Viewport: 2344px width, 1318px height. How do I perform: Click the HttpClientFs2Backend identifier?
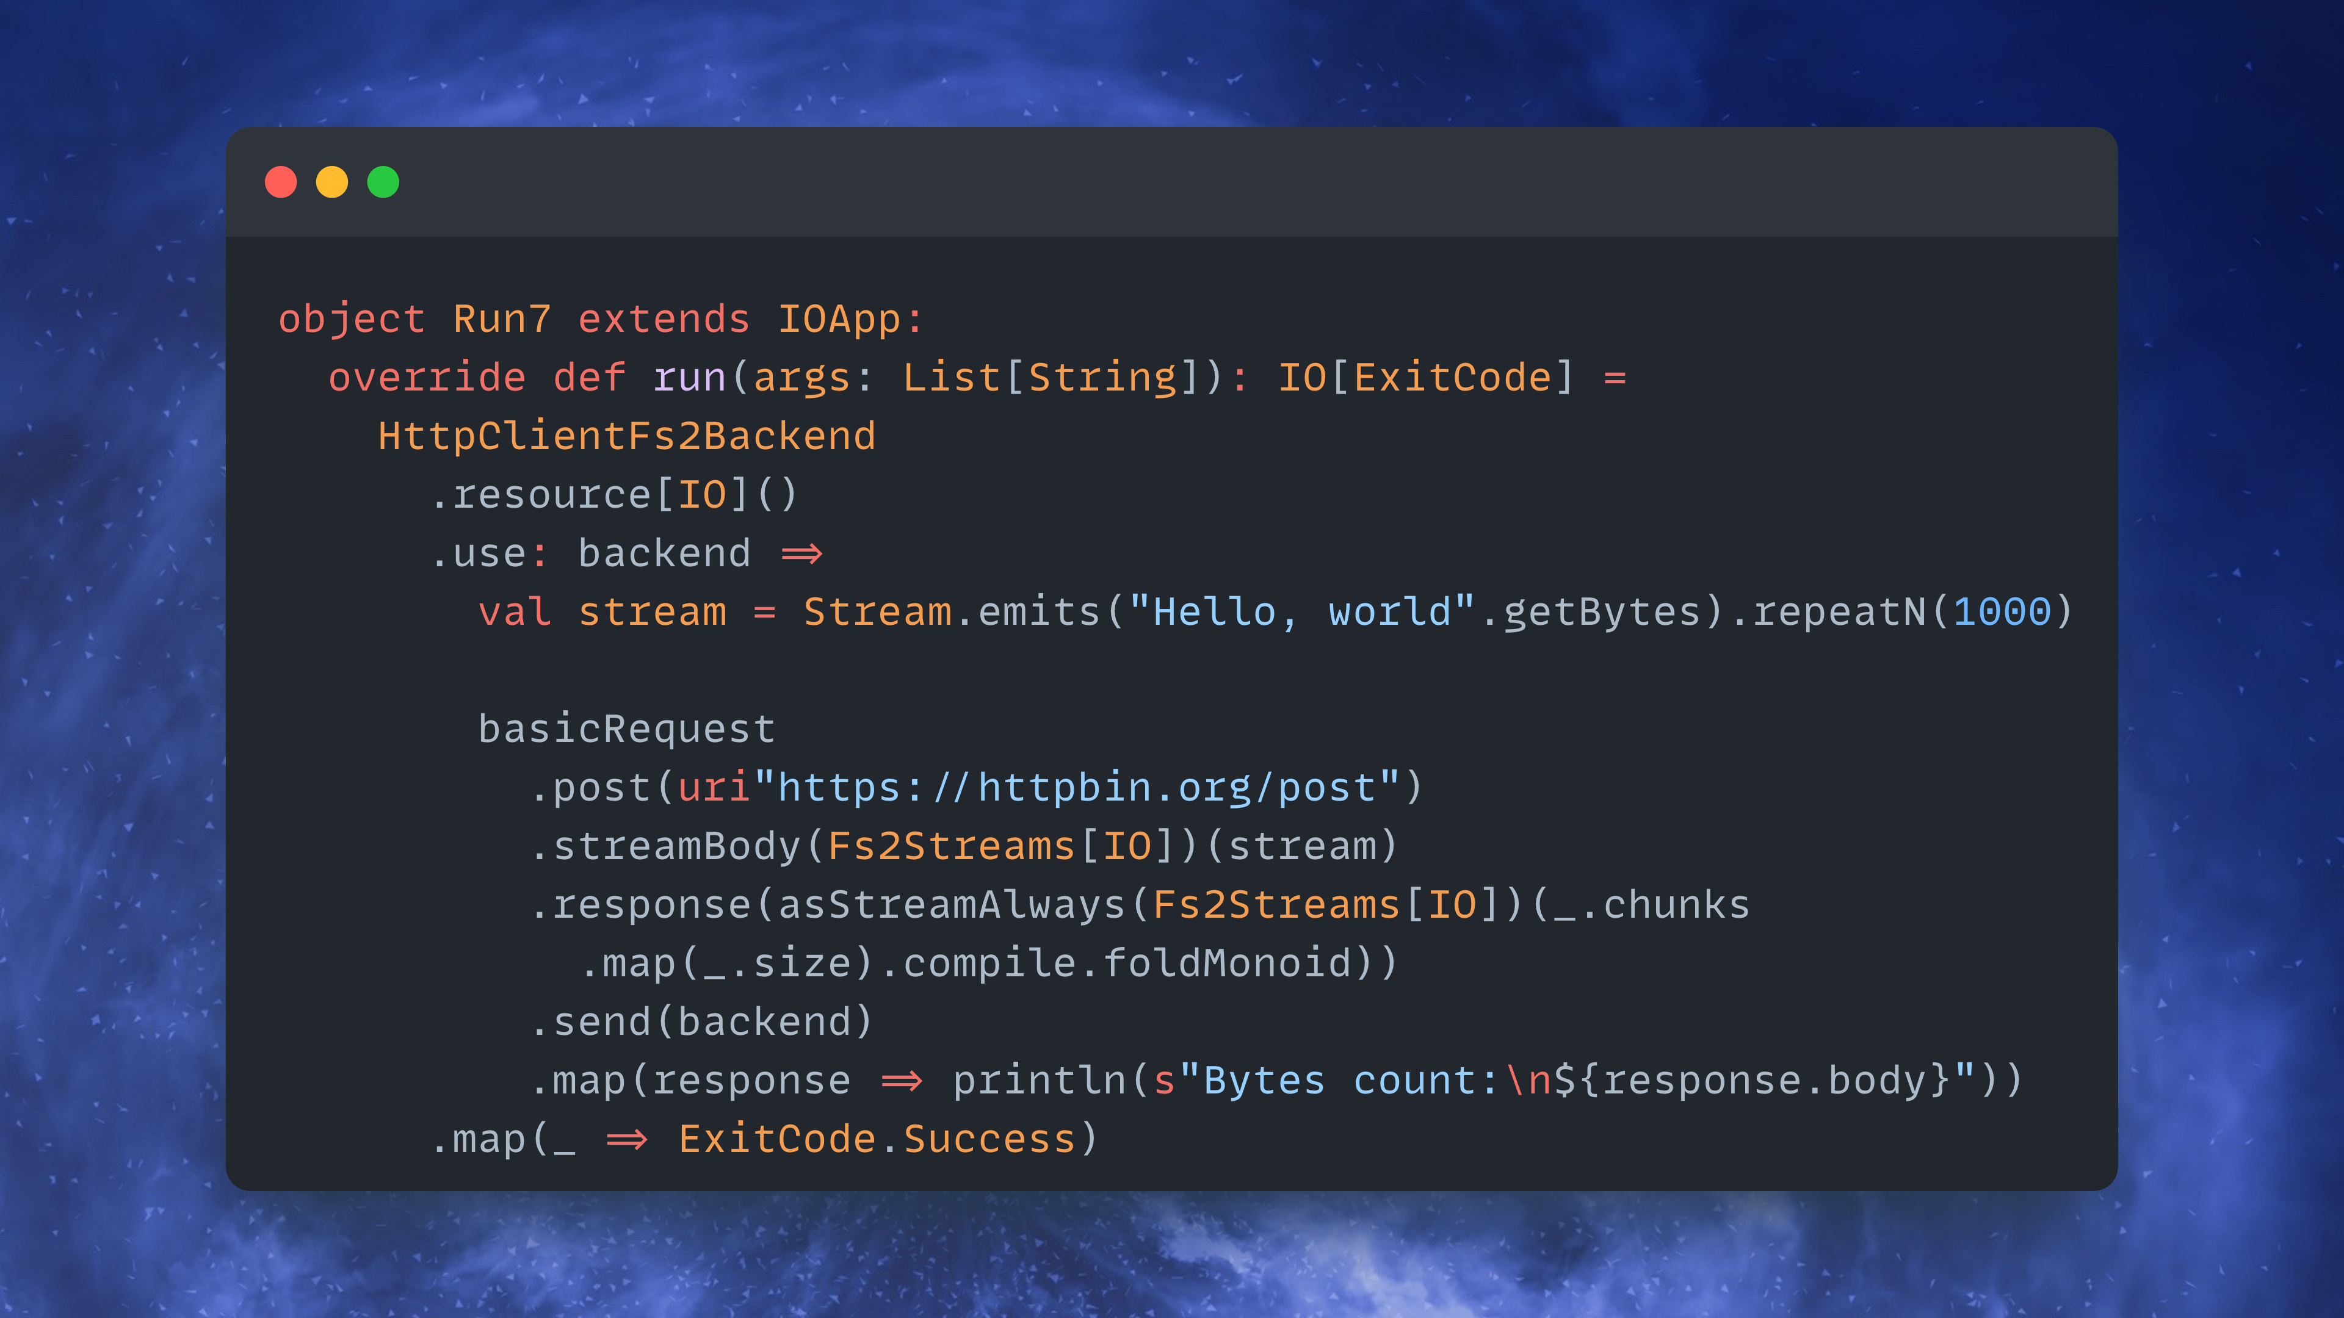tap(627, 436)
